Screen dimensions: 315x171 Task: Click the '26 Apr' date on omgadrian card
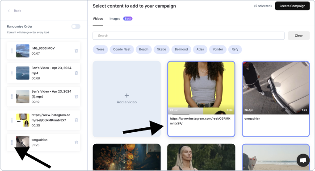[x=248, y=110]
